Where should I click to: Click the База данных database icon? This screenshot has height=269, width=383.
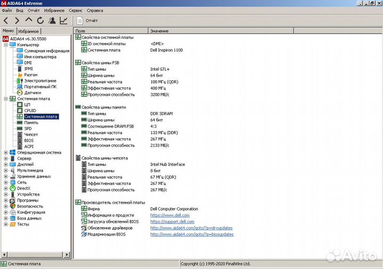(x=13, y=218)
